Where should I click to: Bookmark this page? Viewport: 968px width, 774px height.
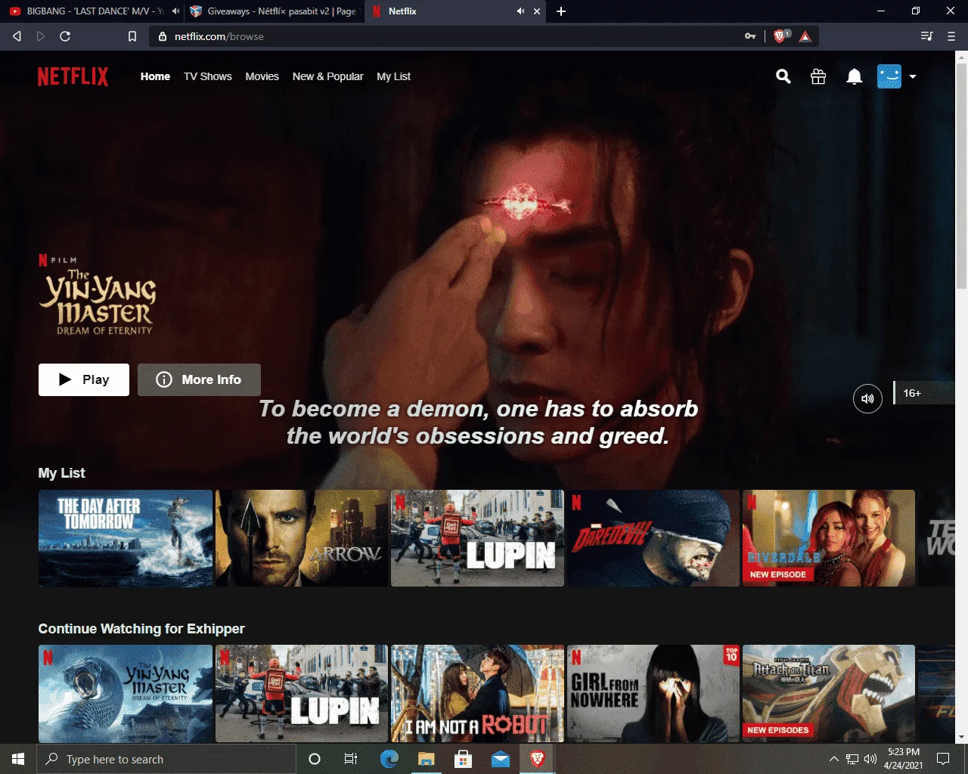click(132, 36)
